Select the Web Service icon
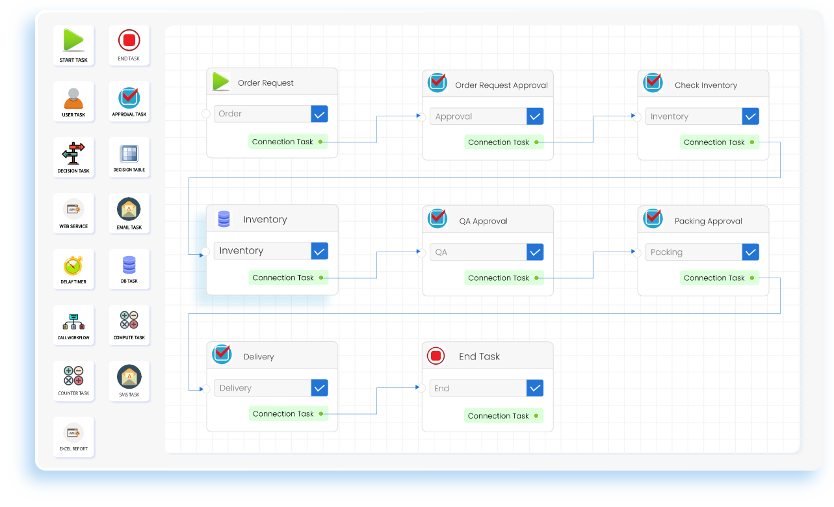The height and width of the screenshot is (507, 834). 73,210
